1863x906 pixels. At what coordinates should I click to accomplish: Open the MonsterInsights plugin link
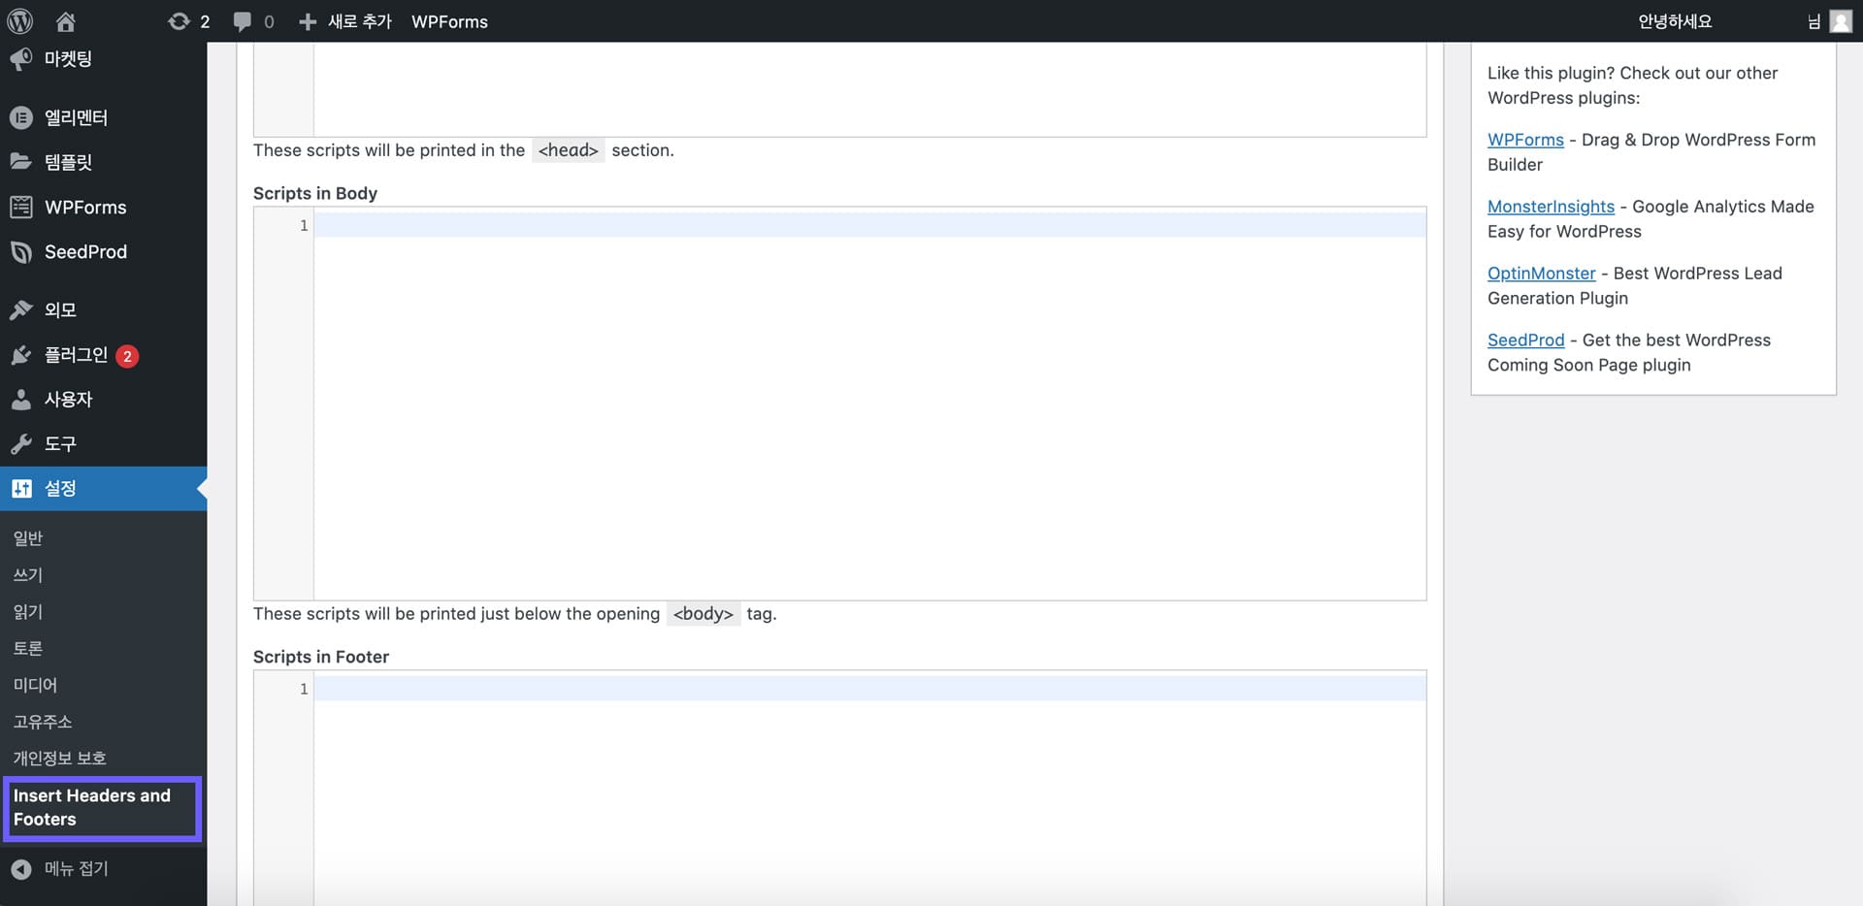[x=1551, y=207]
